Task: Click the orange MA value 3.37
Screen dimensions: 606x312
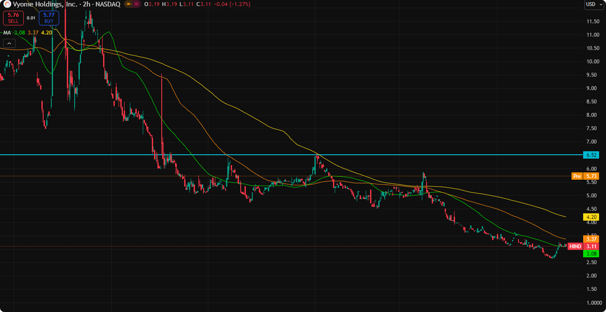Action: click(x=33, y=32)
